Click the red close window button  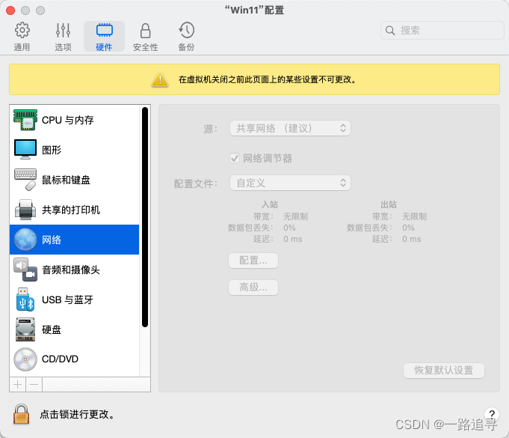coord(10,10)
